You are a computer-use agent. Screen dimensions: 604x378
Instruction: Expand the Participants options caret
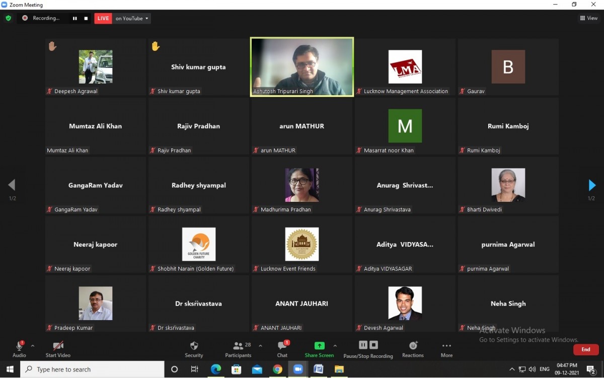[260, 346]
